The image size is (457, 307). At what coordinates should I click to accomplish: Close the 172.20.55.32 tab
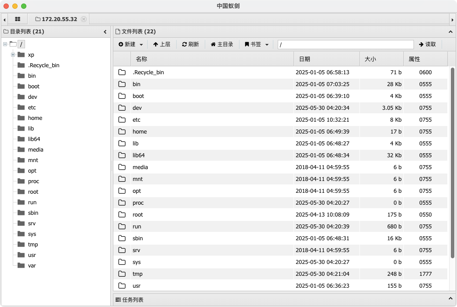point(83,19)
